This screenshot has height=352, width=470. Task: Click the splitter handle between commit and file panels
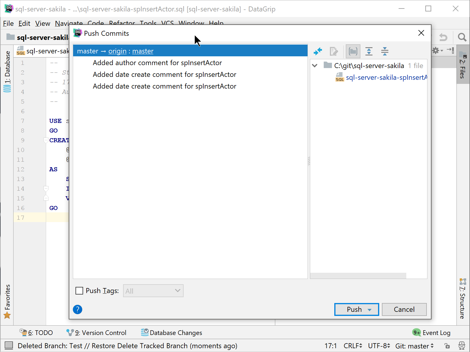(309, 161)
